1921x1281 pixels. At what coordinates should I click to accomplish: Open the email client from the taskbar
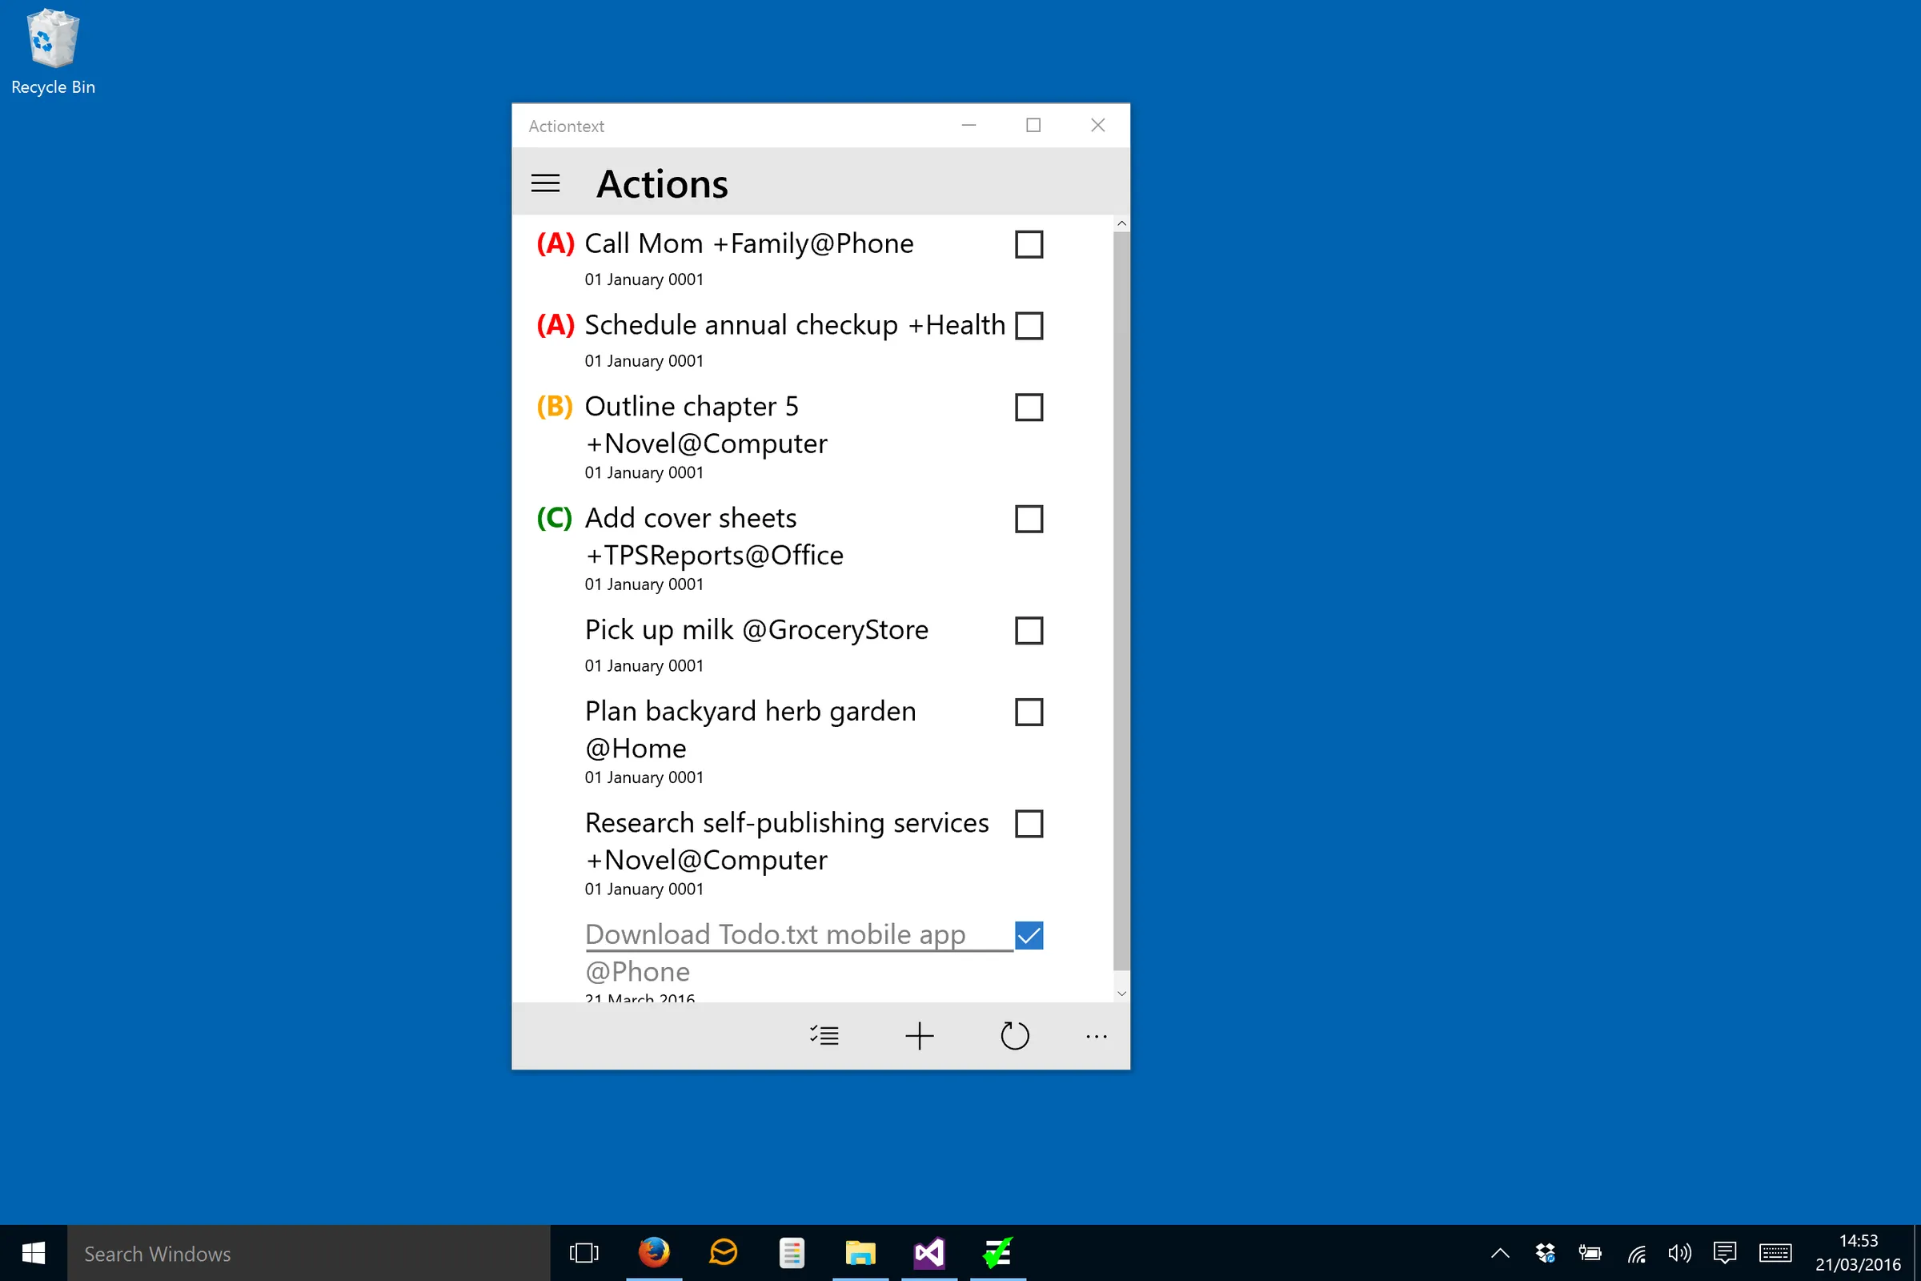point(723,1252)
